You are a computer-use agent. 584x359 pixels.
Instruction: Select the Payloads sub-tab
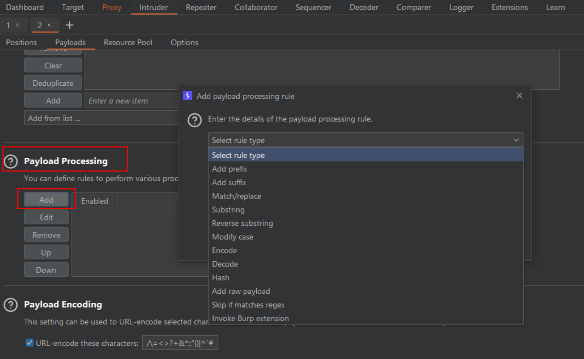[70, 43]
